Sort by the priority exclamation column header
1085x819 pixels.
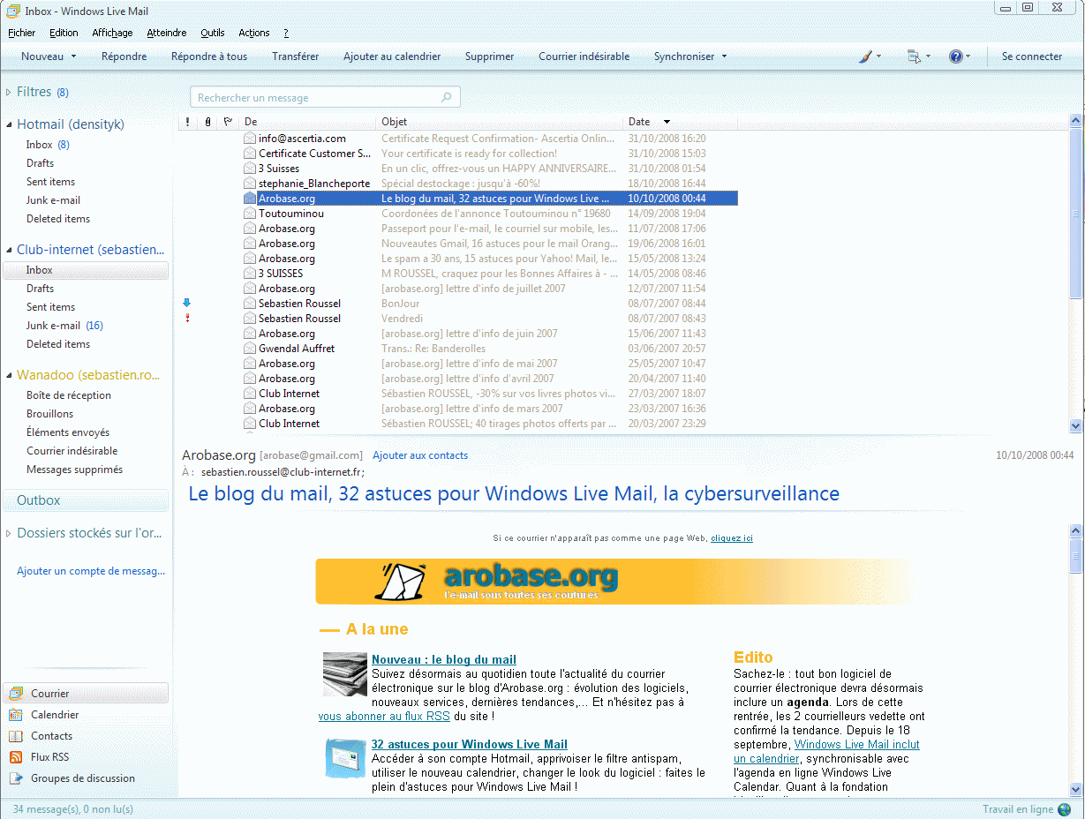187,122
